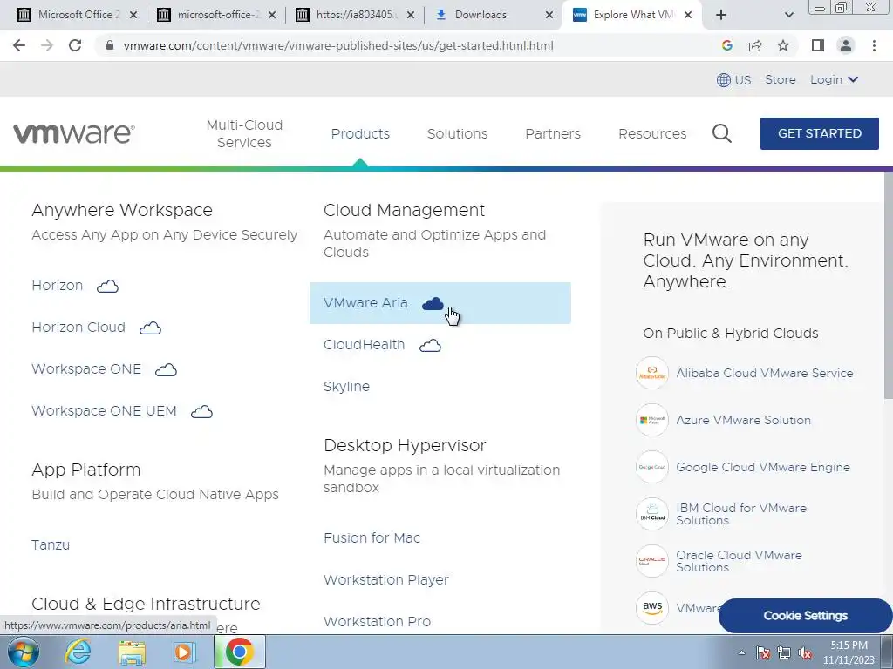This screenshot has height=669, width=893.
Task: Click the Alibaba Cloud logo icon
Action: pyautogui.click(x=652, y=373)
